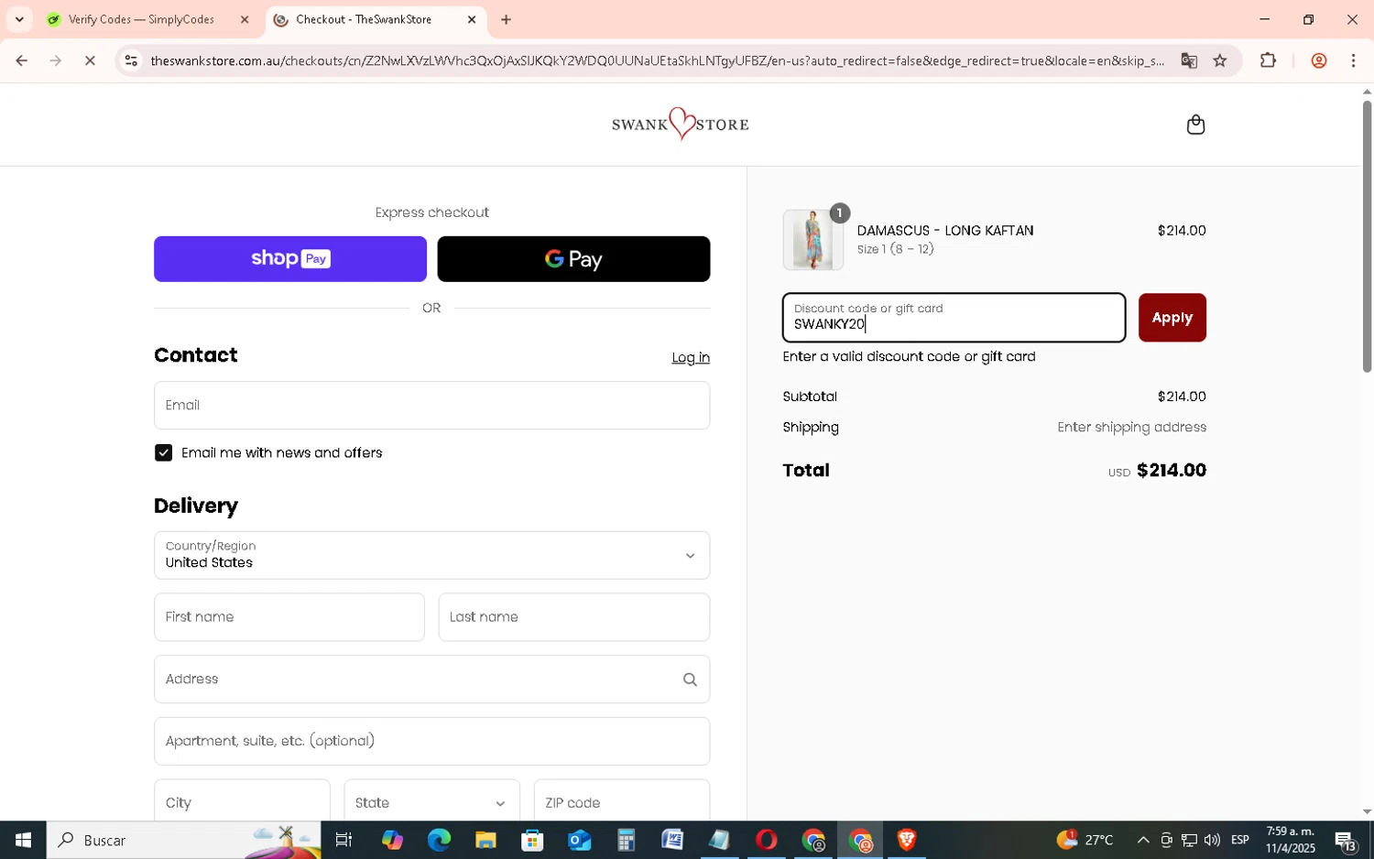Focus the First name field
This screenshot has height=859, width=1374.
[289, 617]
